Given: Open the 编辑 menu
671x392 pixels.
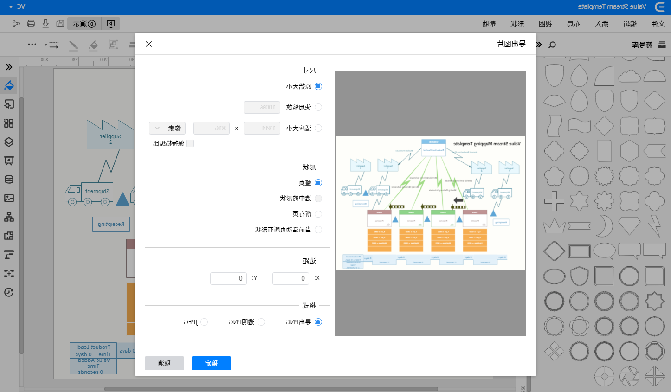Looking at the screenshot, I should pos(630,24).
